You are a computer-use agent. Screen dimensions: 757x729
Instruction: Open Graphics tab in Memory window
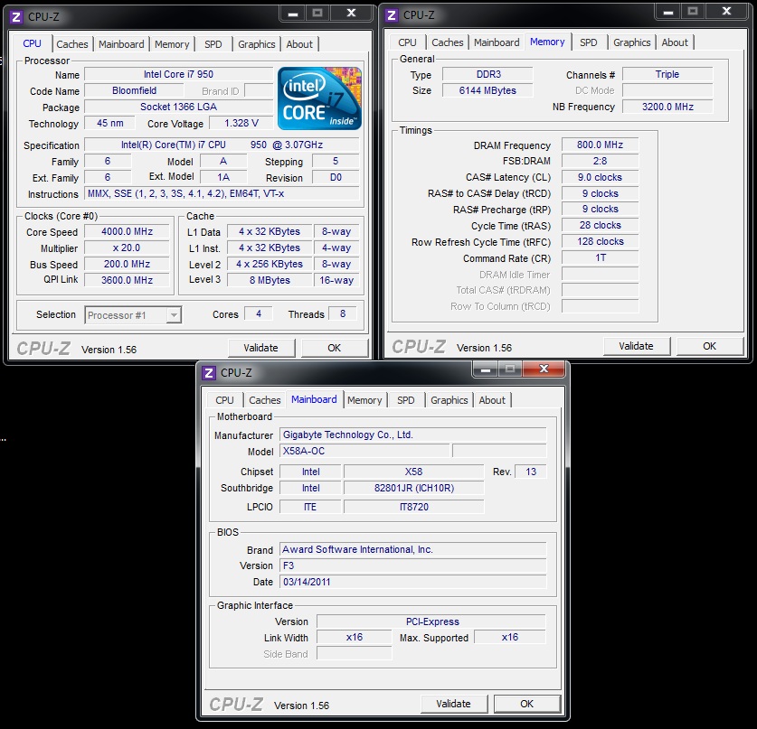coord(632,42)
